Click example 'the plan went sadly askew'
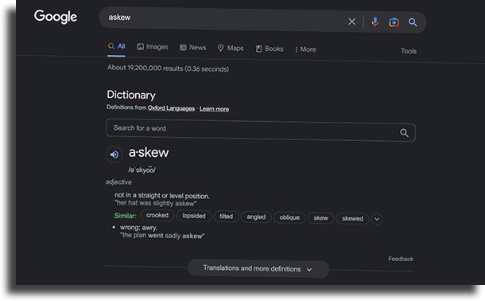 coord(162,236)
